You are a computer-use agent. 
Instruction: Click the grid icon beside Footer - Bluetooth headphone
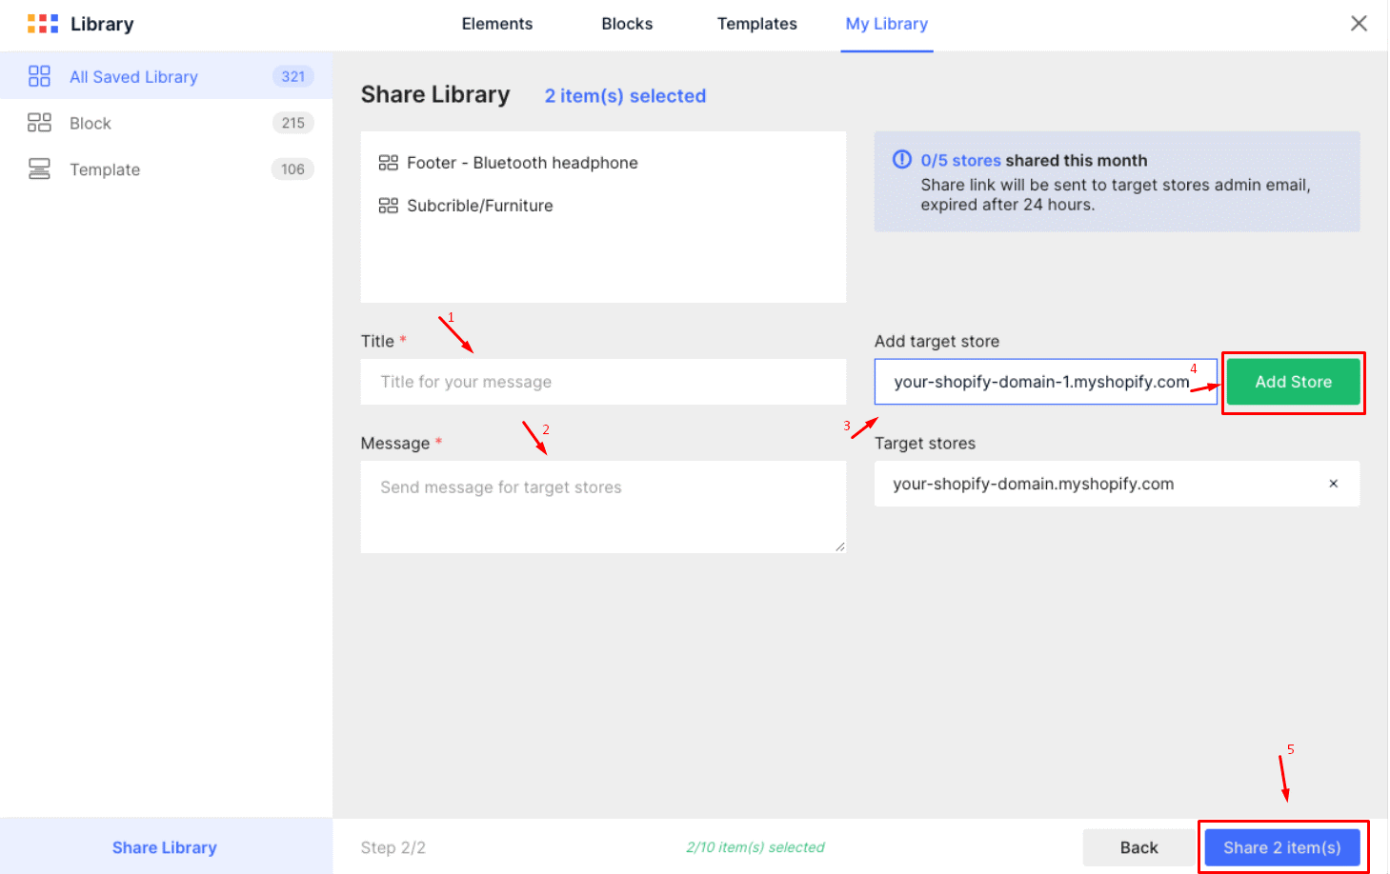(389, 162)
